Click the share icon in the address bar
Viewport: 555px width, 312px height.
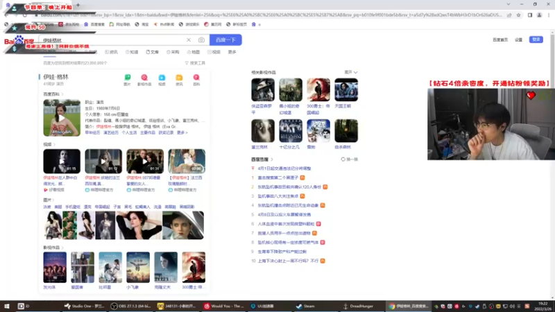(509, 15)
